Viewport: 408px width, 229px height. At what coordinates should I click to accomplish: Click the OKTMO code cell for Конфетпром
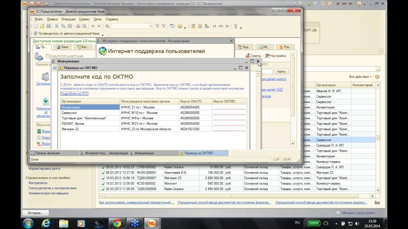point(229,108)
